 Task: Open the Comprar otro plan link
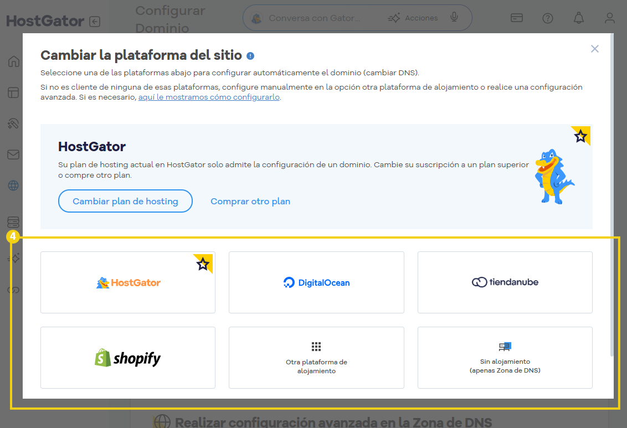(250, 201)
